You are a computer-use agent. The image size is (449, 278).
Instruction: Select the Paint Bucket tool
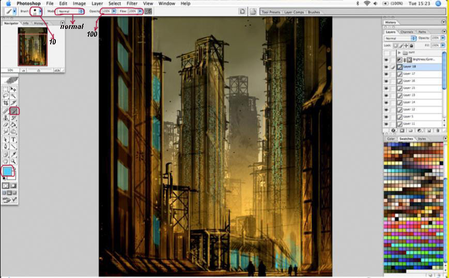click(x=13, y=125)
